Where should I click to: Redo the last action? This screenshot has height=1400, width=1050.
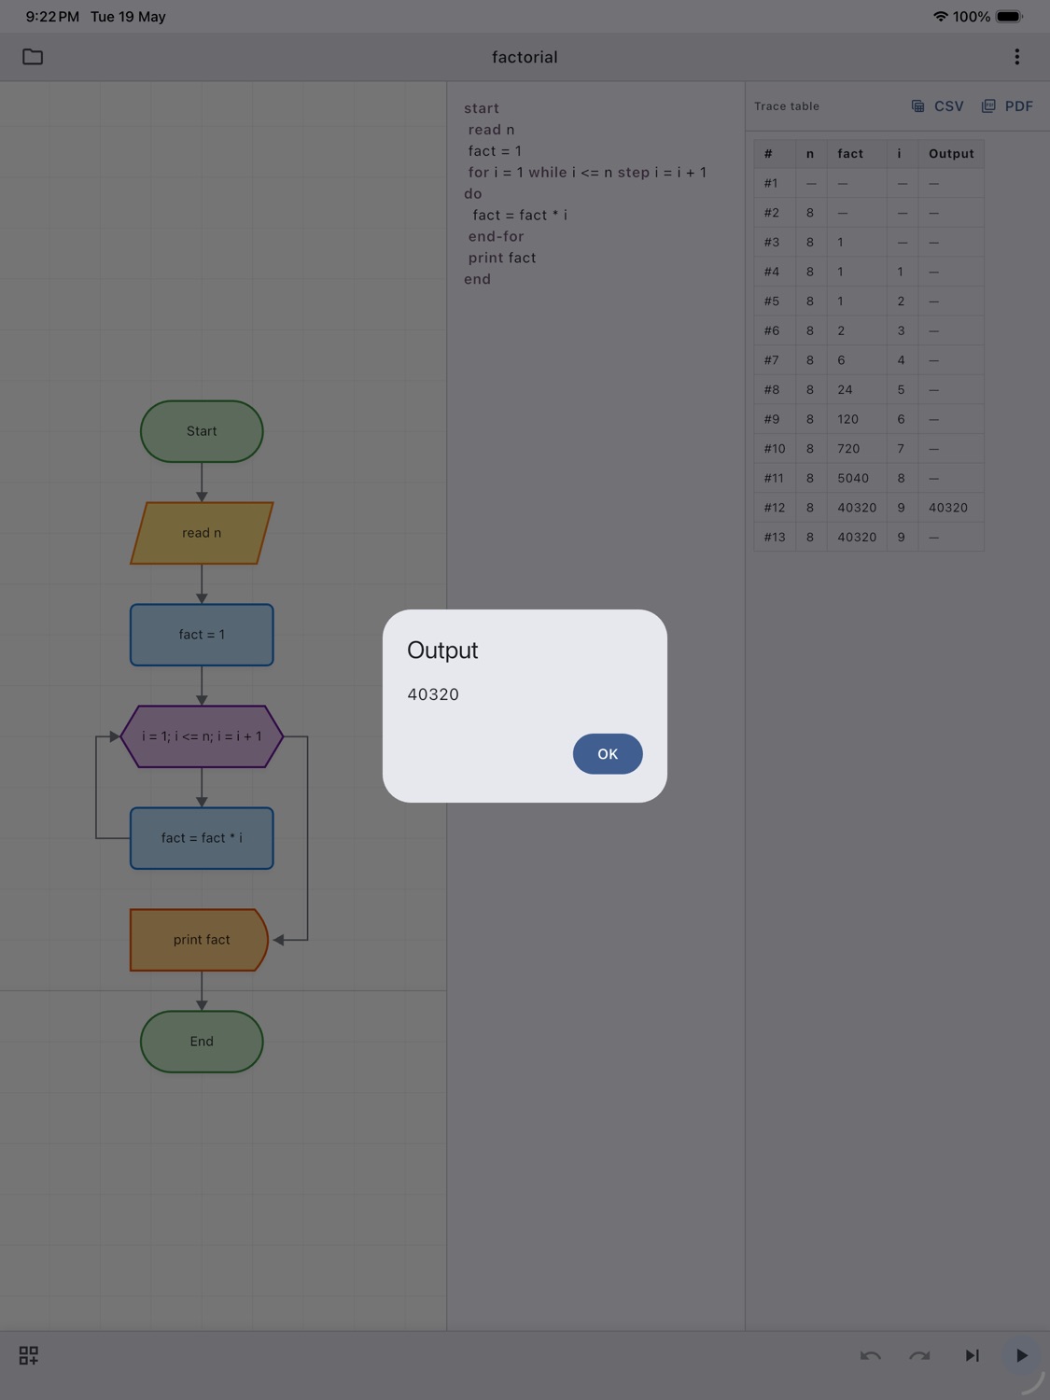pyautogui.click(x=920, y=1355)
